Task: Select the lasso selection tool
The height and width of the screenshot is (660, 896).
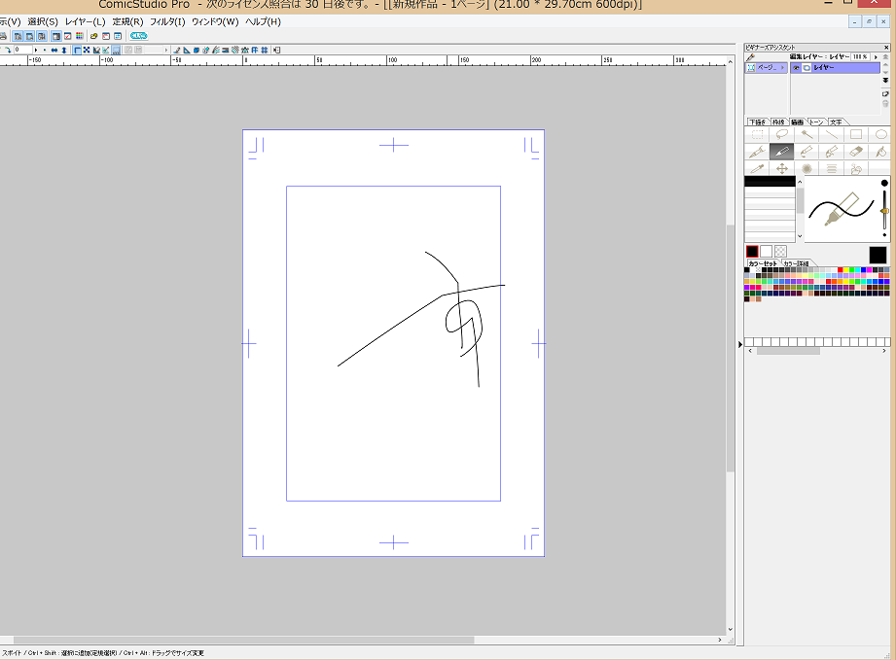Action: point(781,135)
